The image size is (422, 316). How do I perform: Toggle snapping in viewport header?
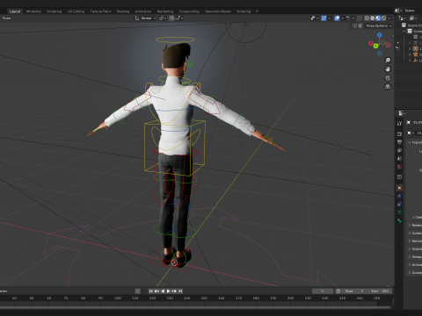coord(172,18)
